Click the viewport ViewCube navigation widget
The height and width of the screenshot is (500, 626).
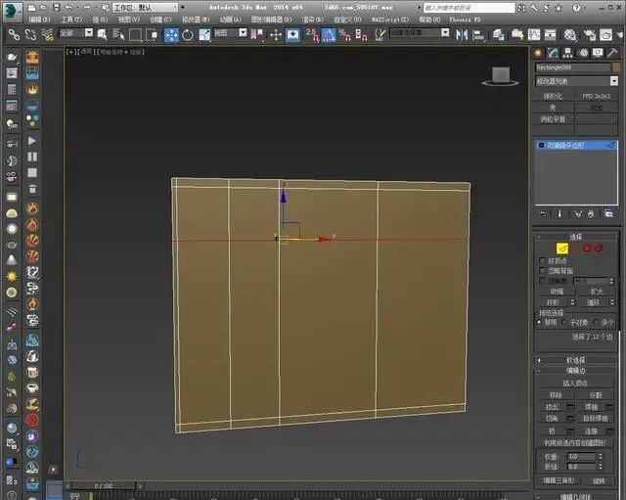coord(501,76)
